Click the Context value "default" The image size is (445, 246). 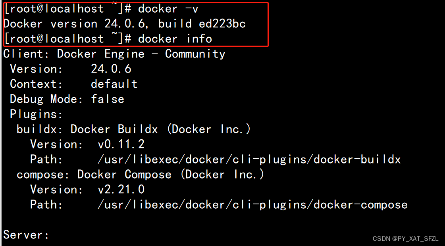(114, 84)
